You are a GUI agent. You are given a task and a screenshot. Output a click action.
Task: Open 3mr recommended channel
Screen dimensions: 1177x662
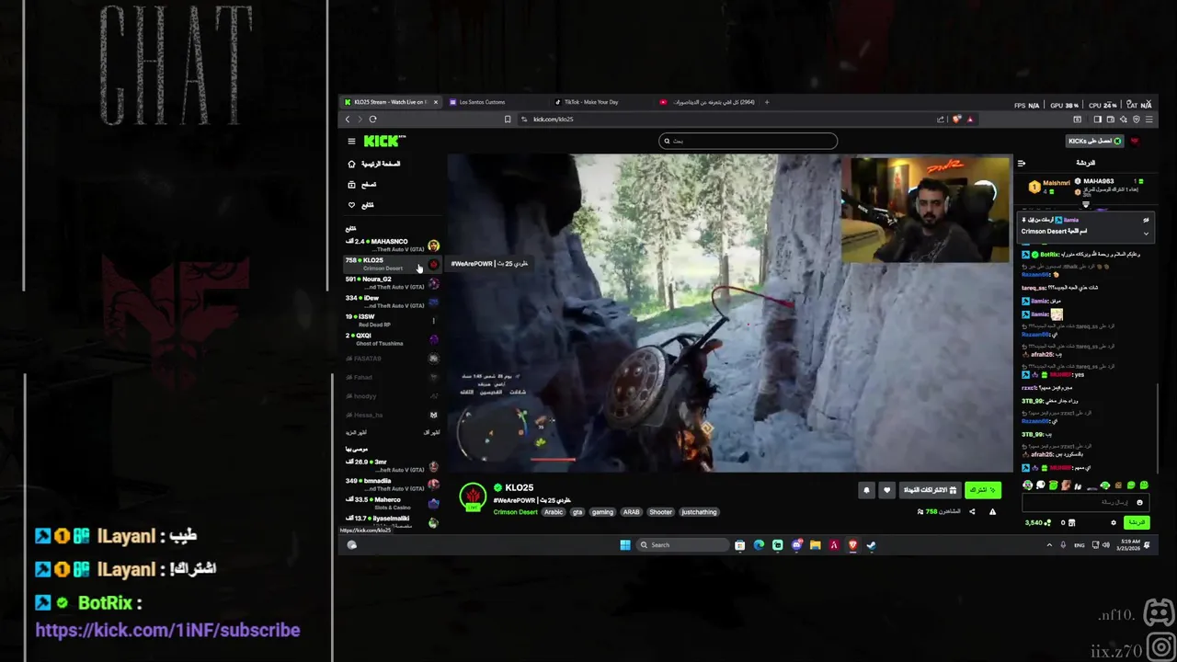(392, 466)
